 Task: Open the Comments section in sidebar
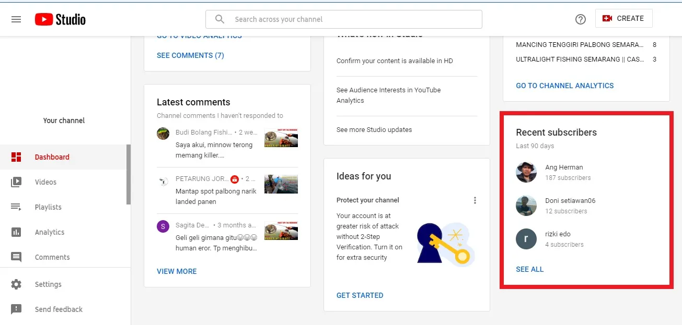click(x=52, y=257)
